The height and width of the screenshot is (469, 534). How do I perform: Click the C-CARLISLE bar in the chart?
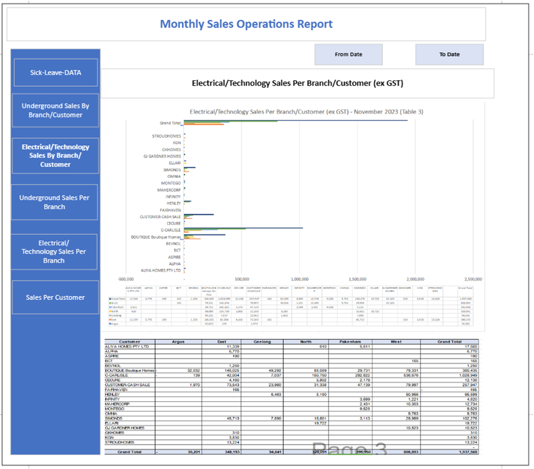(x=243, y=228)
